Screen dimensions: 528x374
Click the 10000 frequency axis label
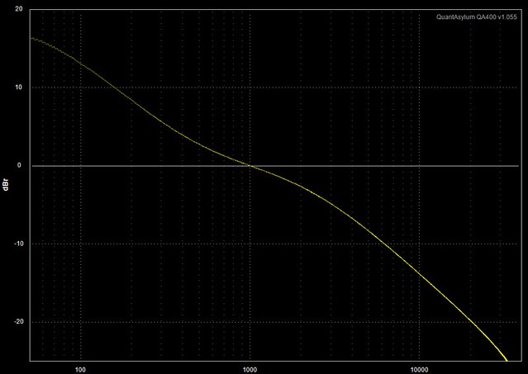tap(419, 367)
